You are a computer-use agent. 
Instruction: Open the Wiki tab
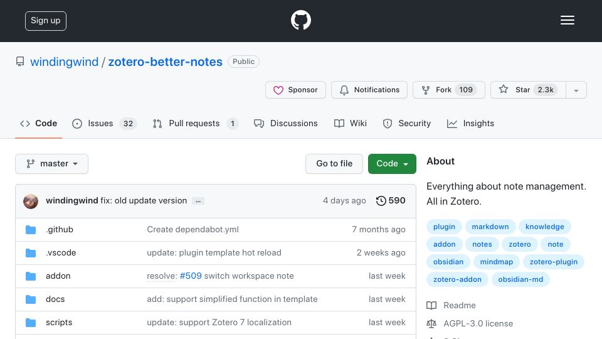(x=351, y=124)
